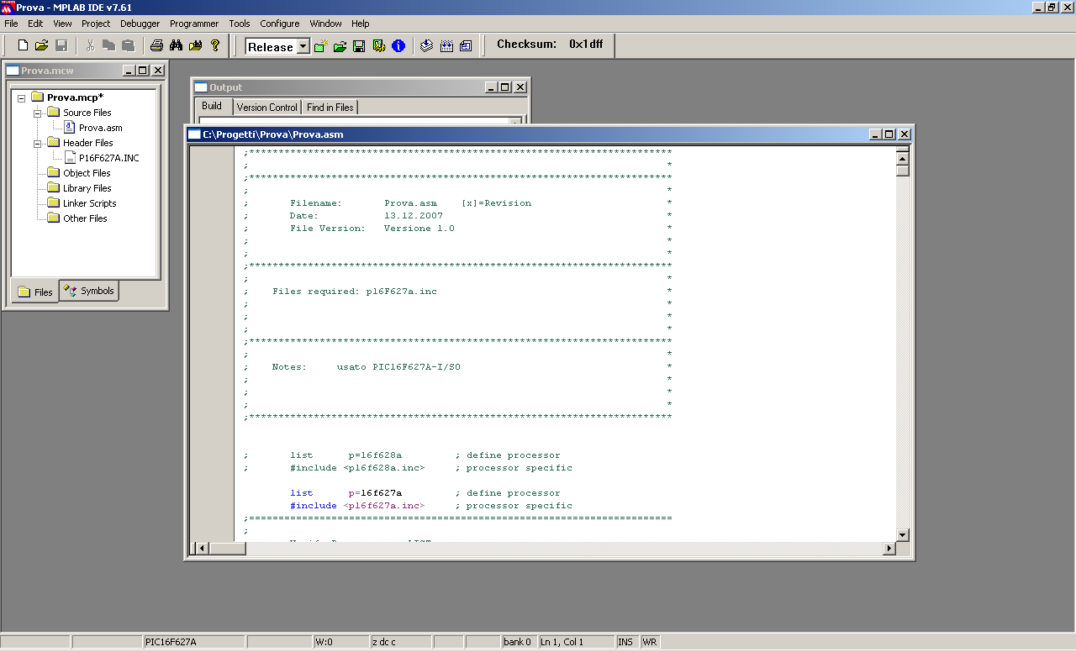Viewport: 1076px width, 652px height.
Task: Open the Release build configuration dropdown
Action: pyautogui.click(x=303, y=47)
